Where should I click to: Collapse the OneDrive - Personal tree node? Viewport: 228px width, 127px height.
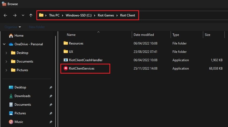(x=4, y=44)
